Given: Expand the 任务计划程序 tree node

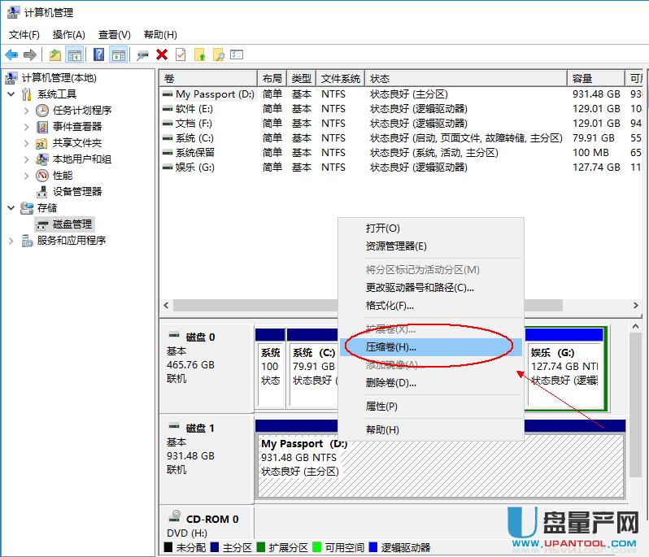Looking at the screenshot, I should [x=27, y=110].
